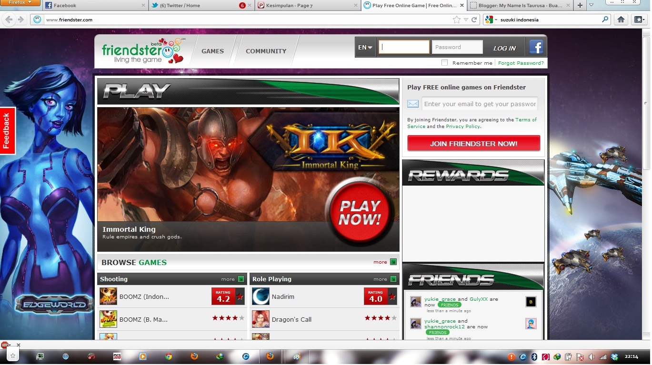652x365 pixels.
Task: Click the bookmark star in the address bar
Action: click(x=456, y=20)
